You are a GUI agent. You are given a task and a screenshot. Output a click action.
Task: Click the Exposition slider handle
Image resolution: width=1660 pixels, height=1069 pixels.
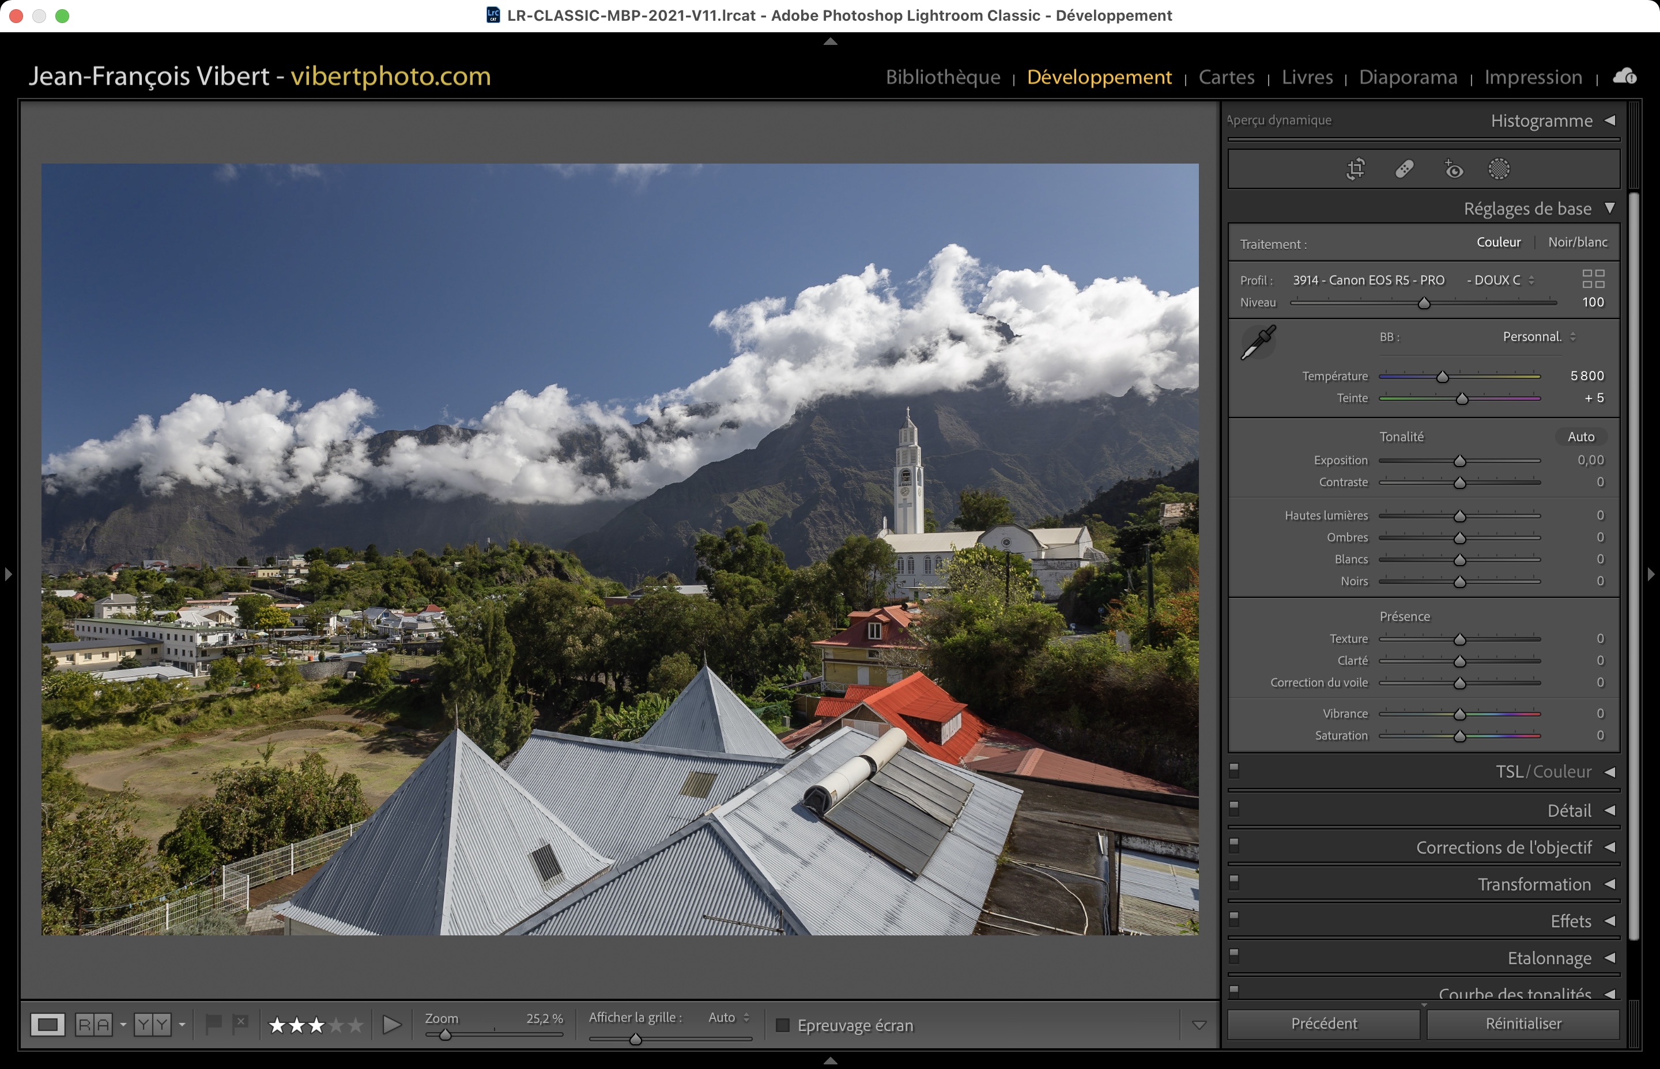click(x=1460, y=461)
